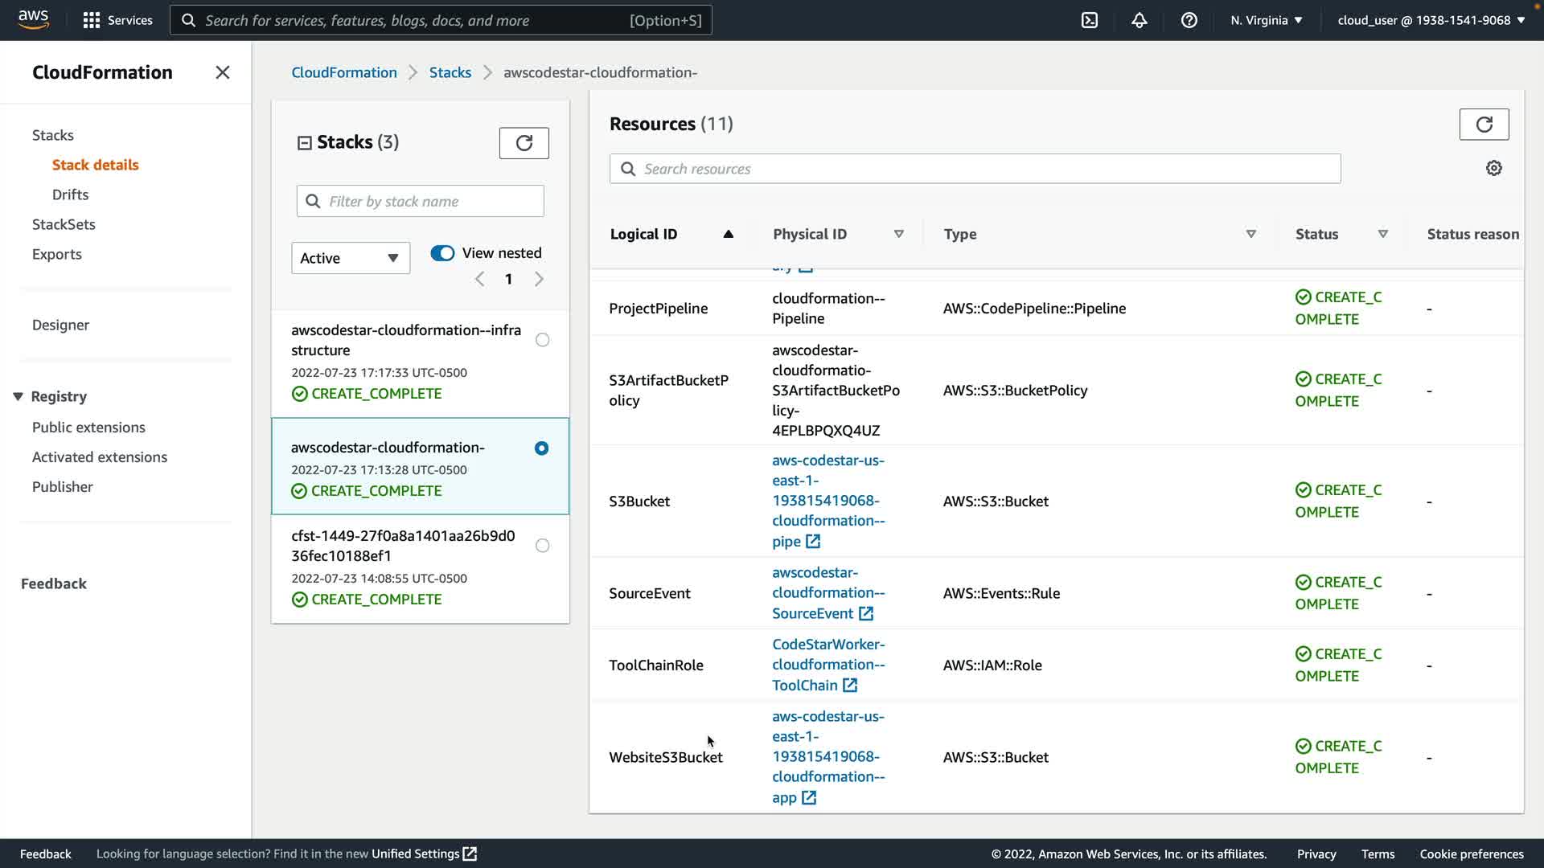This screenshot has width=1544, height=868.
Task: Open Resources table settings gear
Action: tap(1493, 168)
